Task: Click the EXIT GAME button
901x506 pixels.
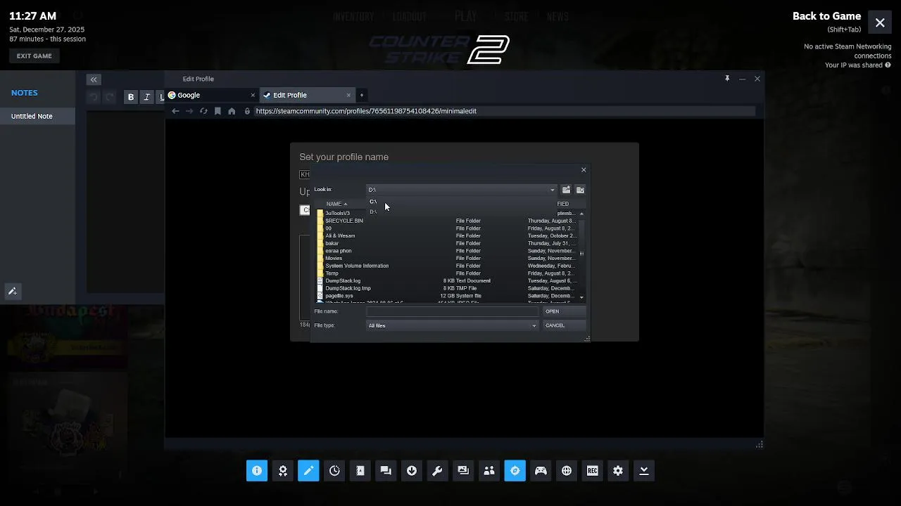Action: click(x=34, y=56)
